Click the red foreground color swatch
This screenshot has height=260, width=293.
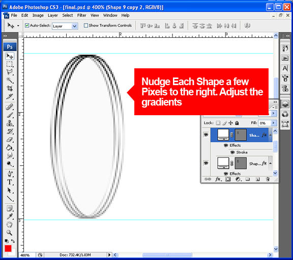click(8, 248)
